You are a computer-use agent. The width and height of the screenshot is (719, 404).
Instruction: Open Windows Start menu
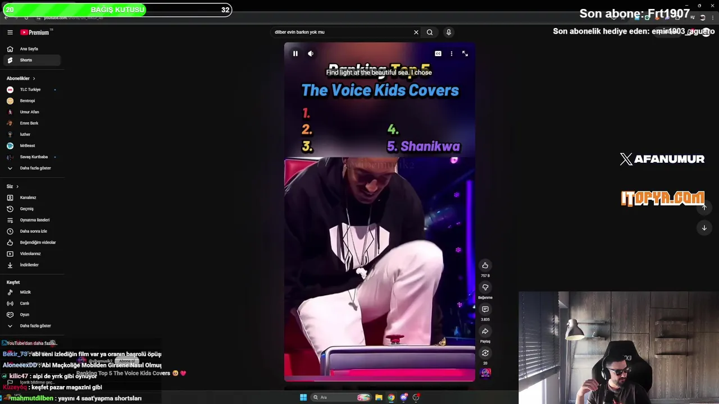[x=303, y=397]
